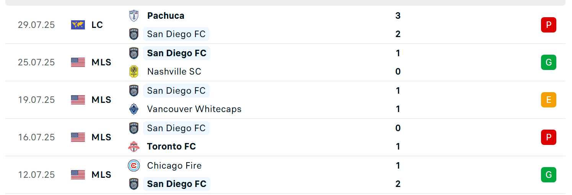Click the green G badge for the Chicago Fire match
The width and height of the screenshot is (572, 195).
[x=548, y=175]
